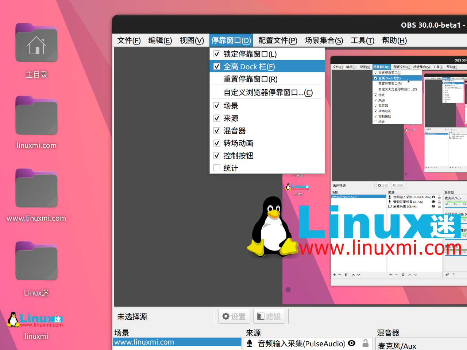Close the 停靠窗口(D) menu via its title
The height and width of the screenshot is (350, 467).
click(231, 40)
